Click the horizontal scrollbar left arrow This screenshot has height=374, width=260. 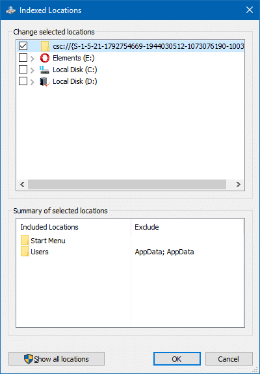point(22,184)
